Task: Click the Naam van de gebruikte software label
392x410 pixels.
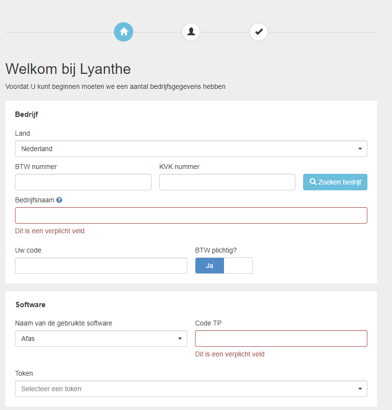Action: coord(64,323)
